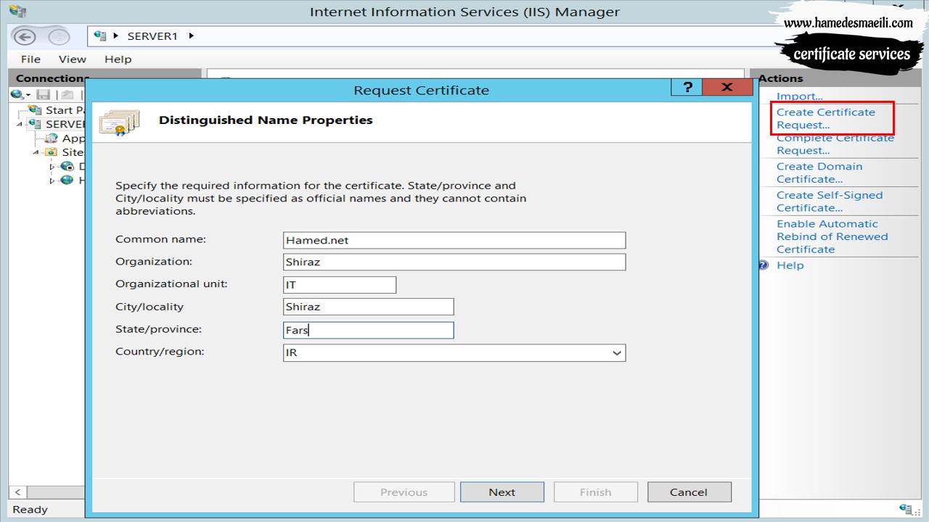This screenshot has width=929, height=522.
Task: Click the Common name field
Action: click(454, 241)
